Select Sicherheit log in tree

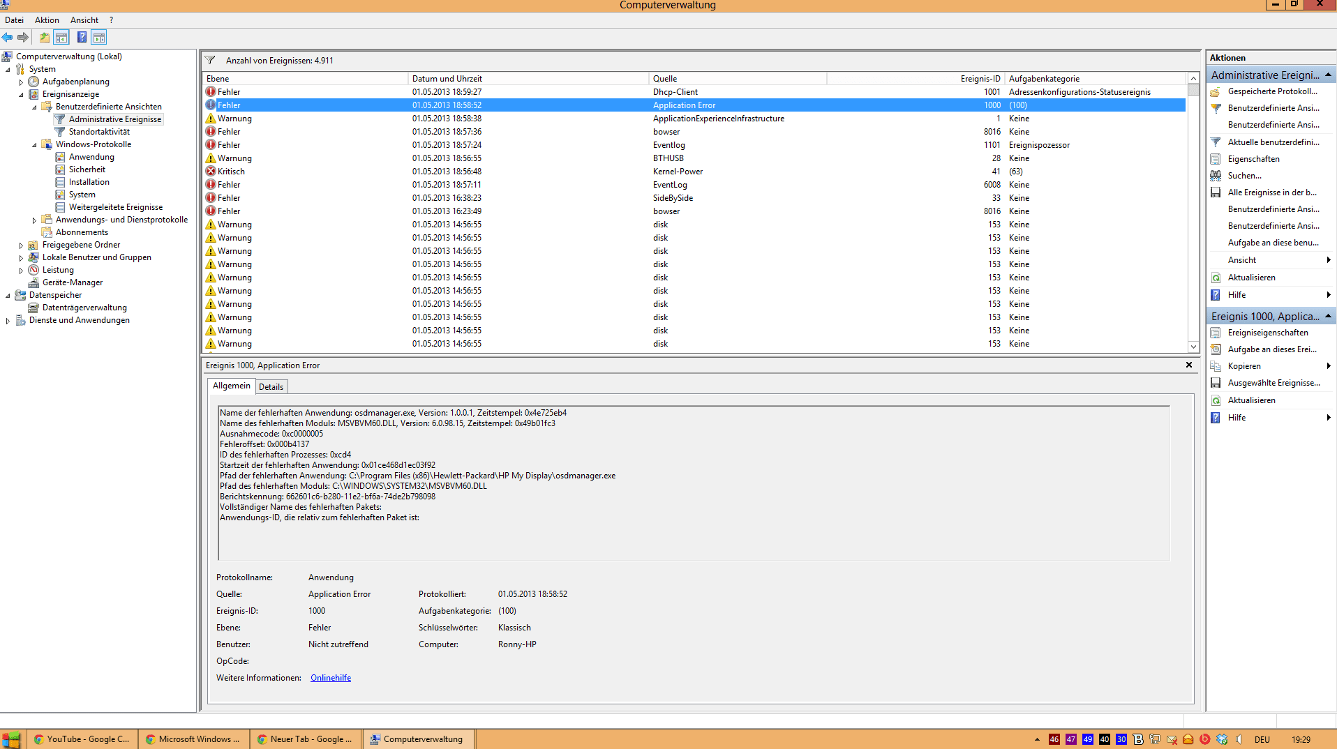pyautogui.click(x=87, y=169)
